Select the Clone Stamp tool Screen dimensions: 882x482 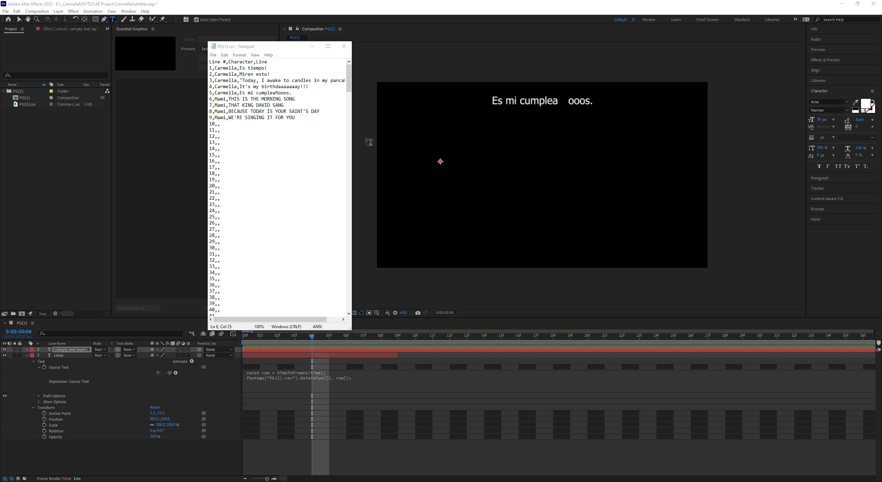[132, 19]
